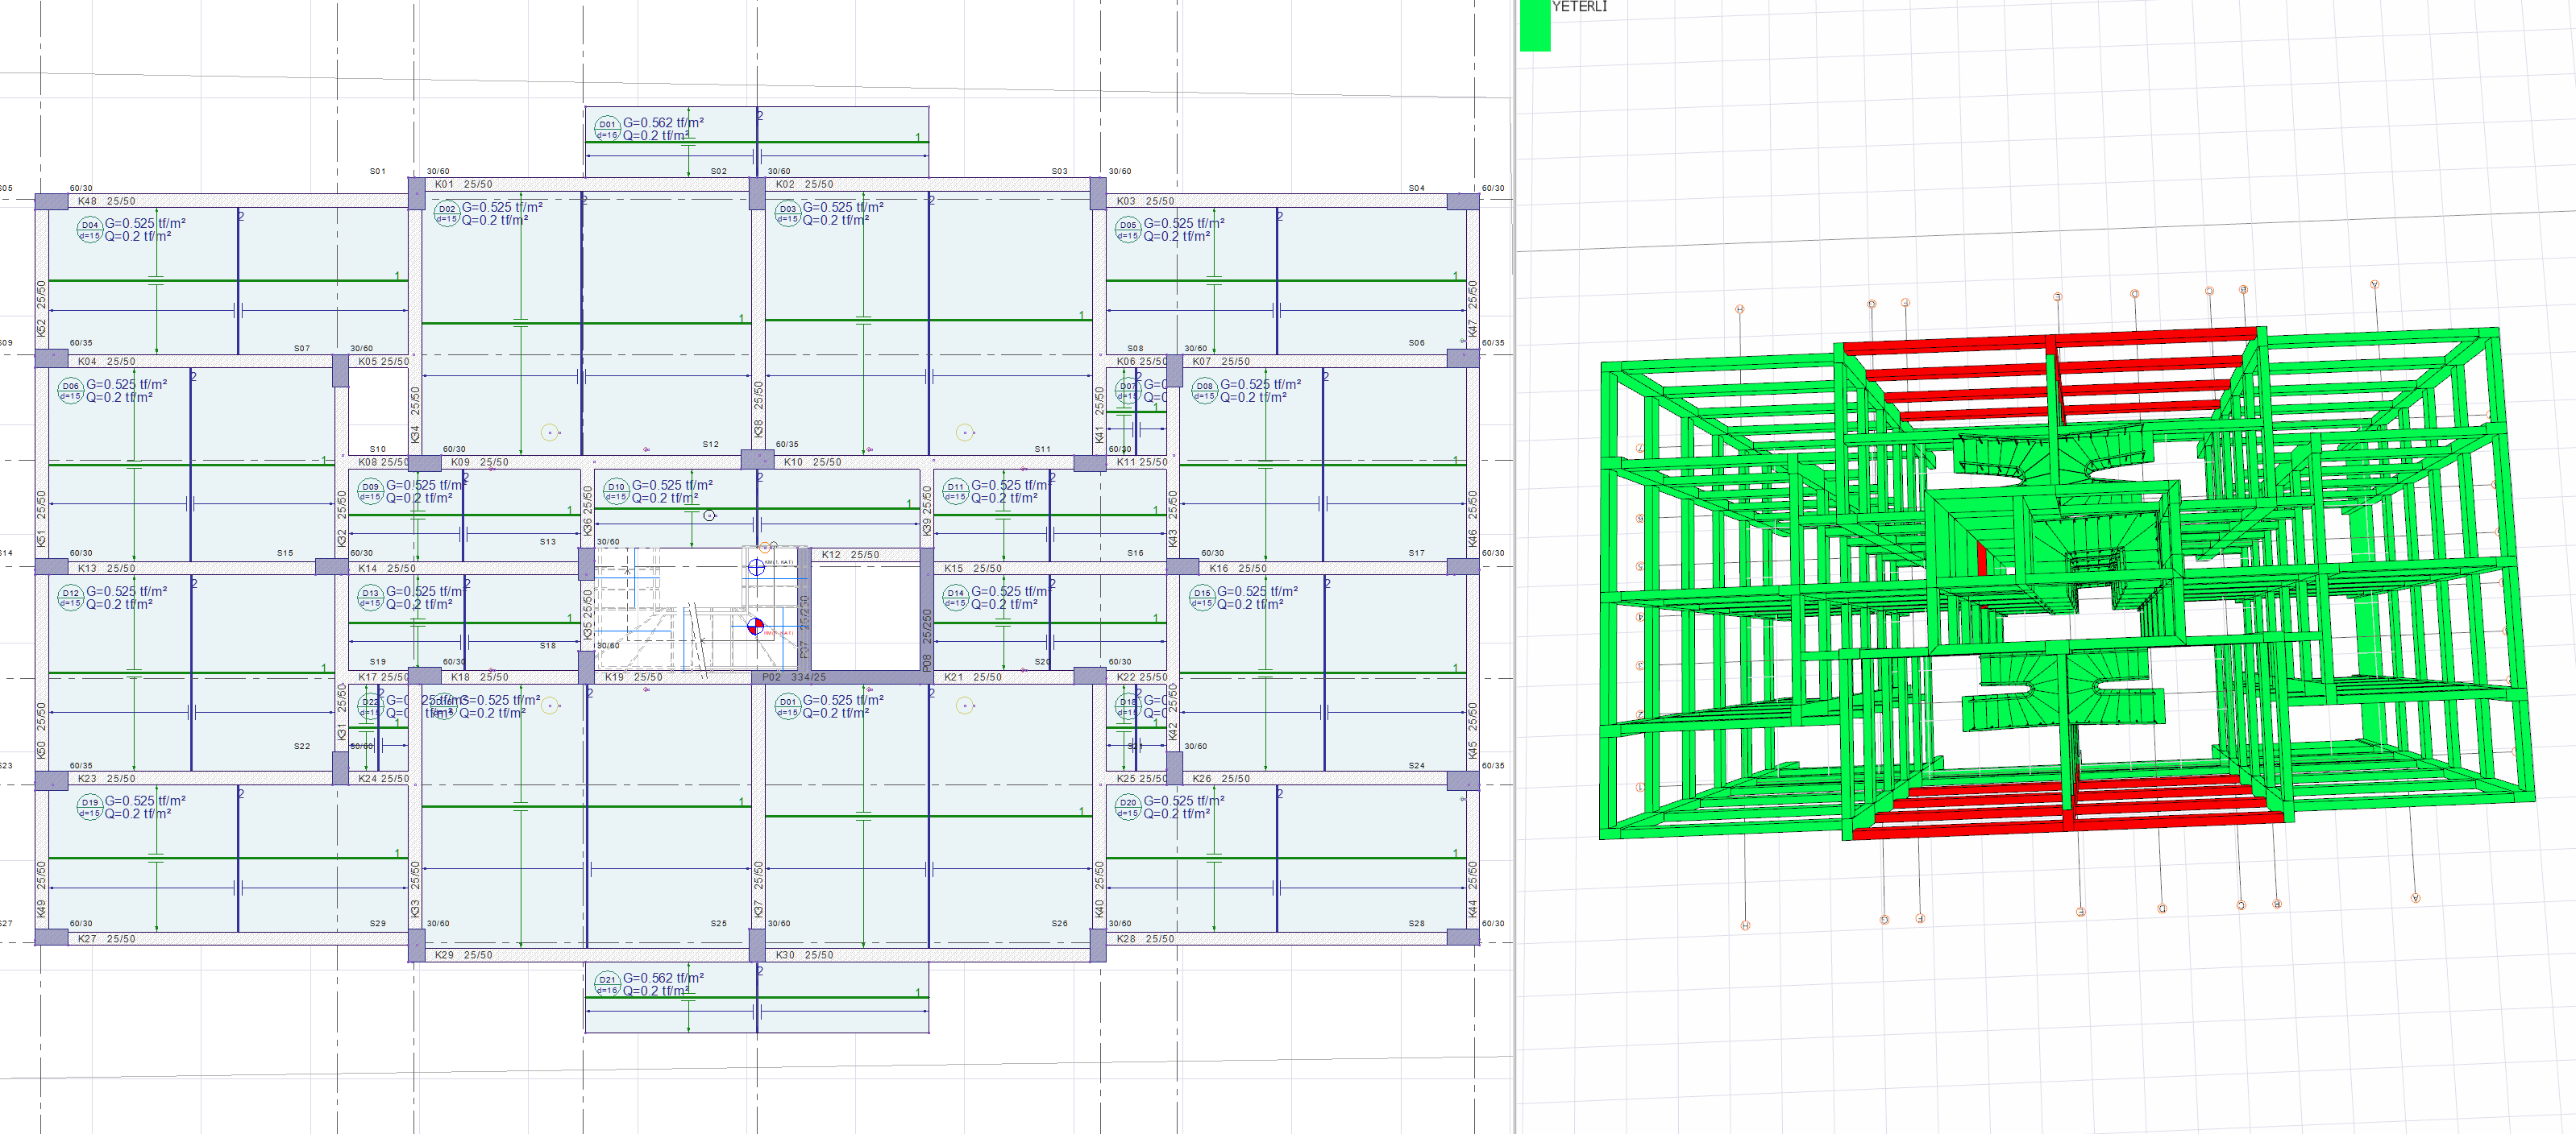
Task: Click the YETERLI legend text
Action: coord(1580,7)
